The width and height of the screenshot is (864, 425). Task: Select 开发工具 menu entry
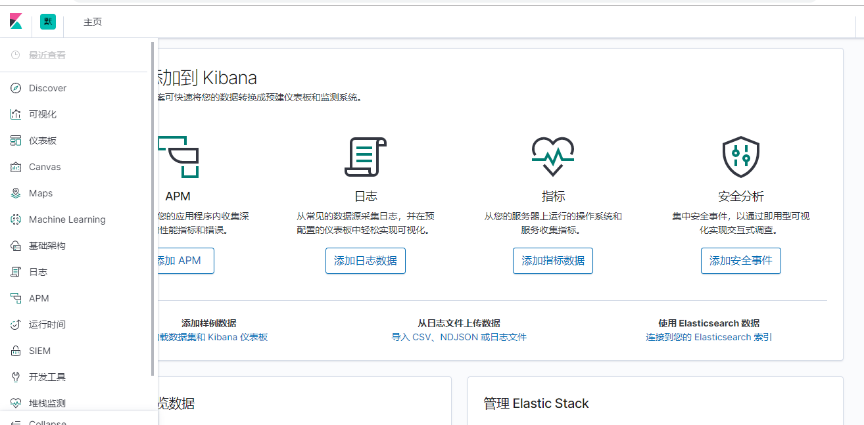pyautogui.click(x=47, y=377)
